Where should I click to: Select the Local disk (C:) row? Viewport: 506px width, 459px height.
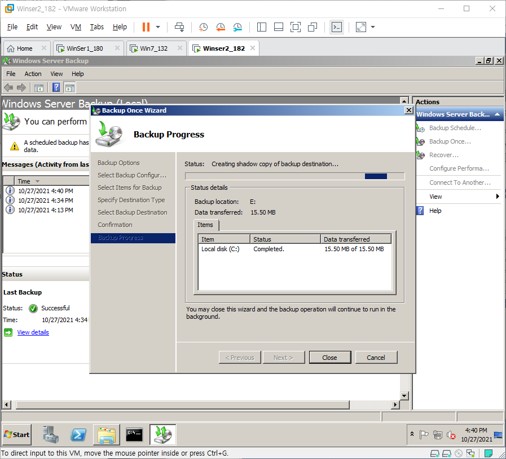coord(294,249)
